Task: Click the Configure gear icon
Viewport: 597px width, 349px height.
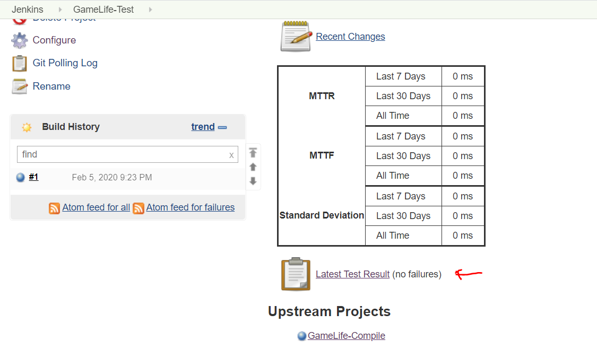Action: 20,40
